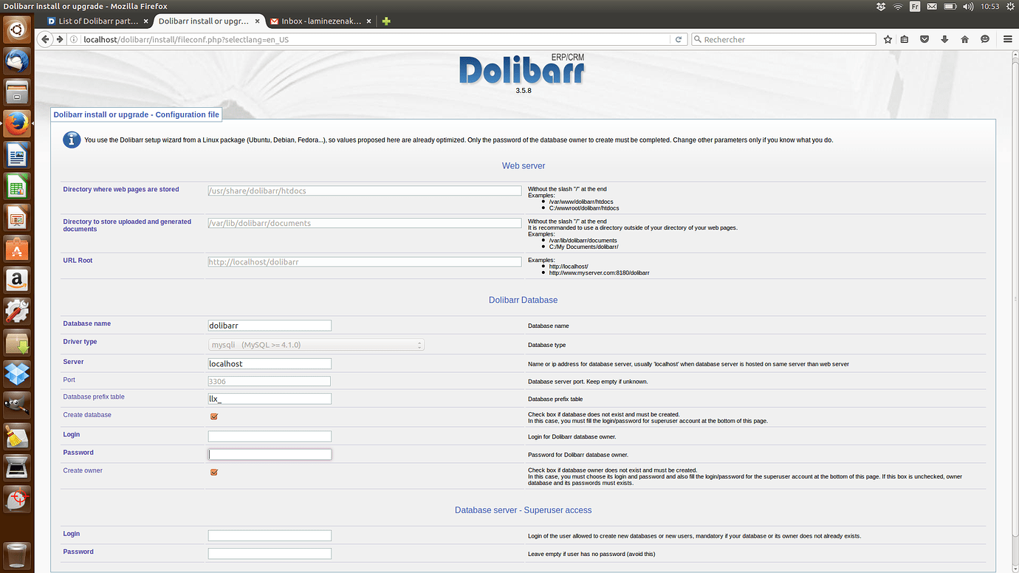Toggle the Create owner checkbox
Viewport: 1019px width, 573px height.
pyautogui.click(x=214, y=472)
